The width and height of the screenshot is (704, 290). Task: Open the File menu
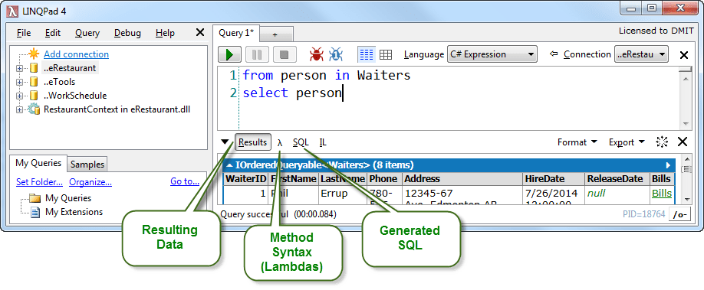(x=24, y=33)
